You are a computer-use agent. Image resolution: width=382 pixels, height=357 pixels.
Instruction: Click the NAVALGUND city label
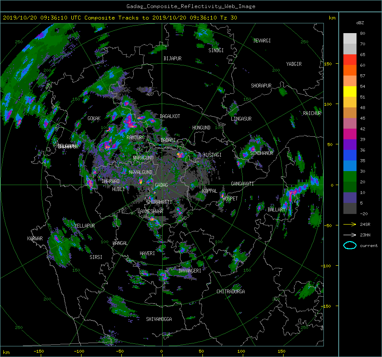click(140, 172)
